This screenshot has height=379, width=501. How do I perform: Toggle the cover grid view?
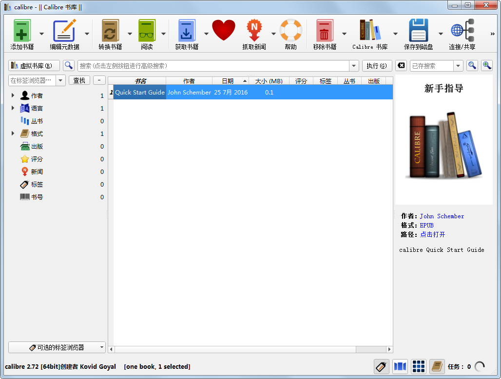click(x=418, y=366)
